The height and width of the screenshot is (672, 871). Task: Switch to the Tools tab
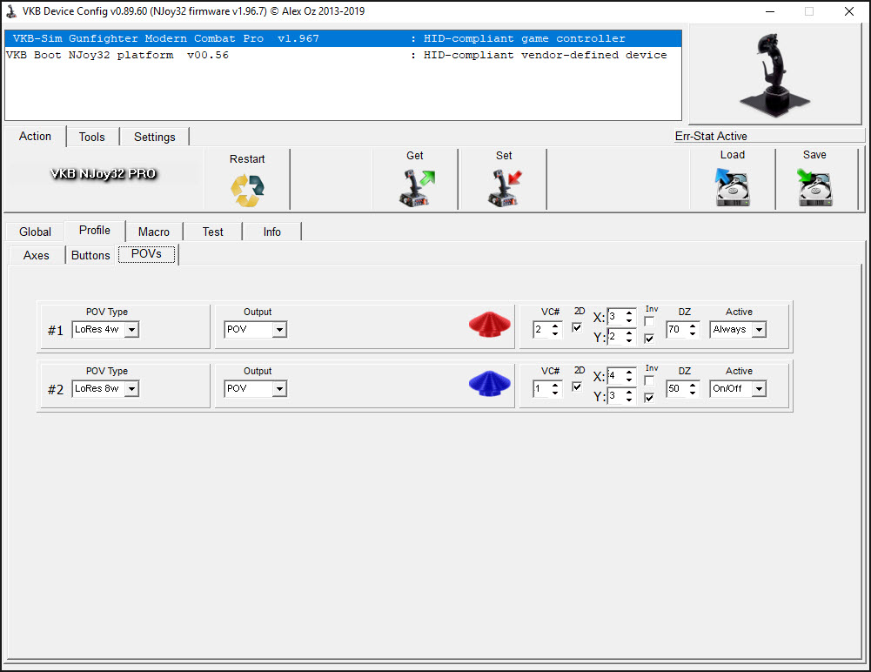point(91,137)
